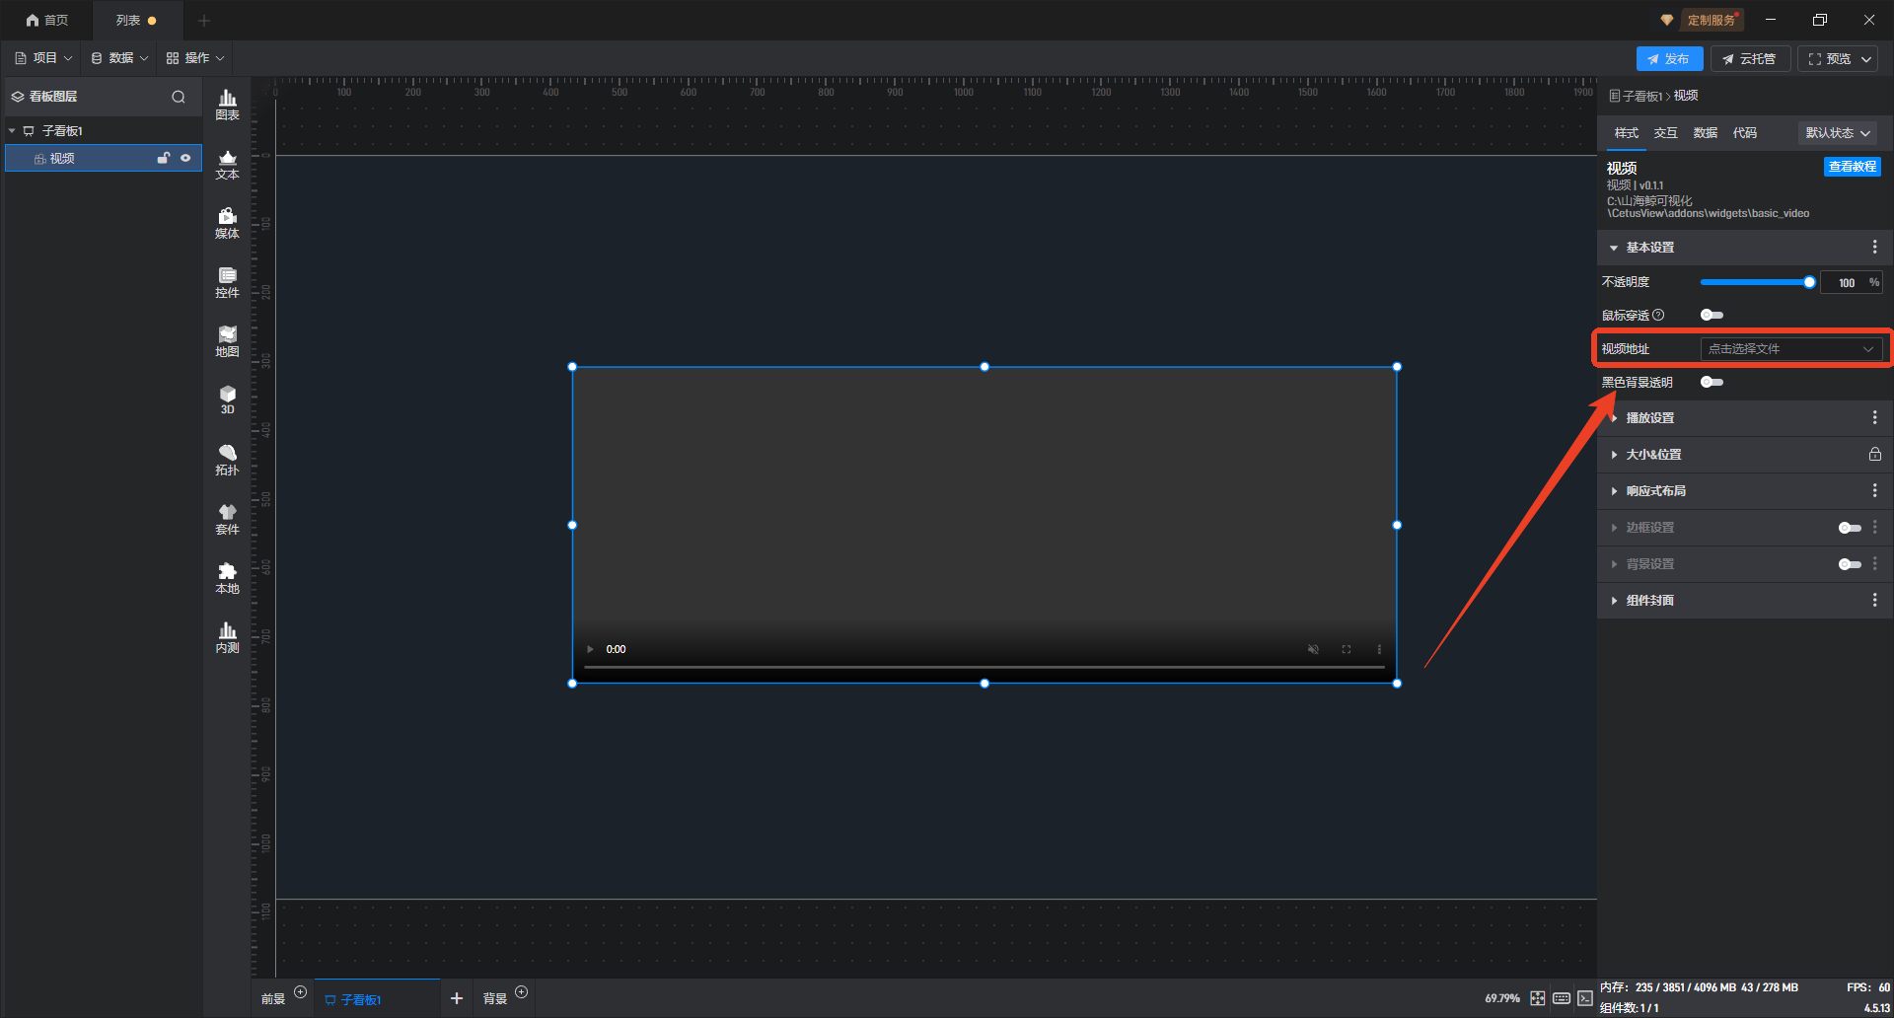Image resolution: width=1894 pixels, height=1018 pixels.
Task: Select the 套件 (kit) component icon
Action: pyautogui.click(x=227, y=519)
